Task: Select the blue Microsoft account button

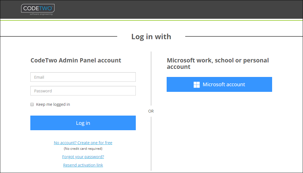Action: pos(219,84)
